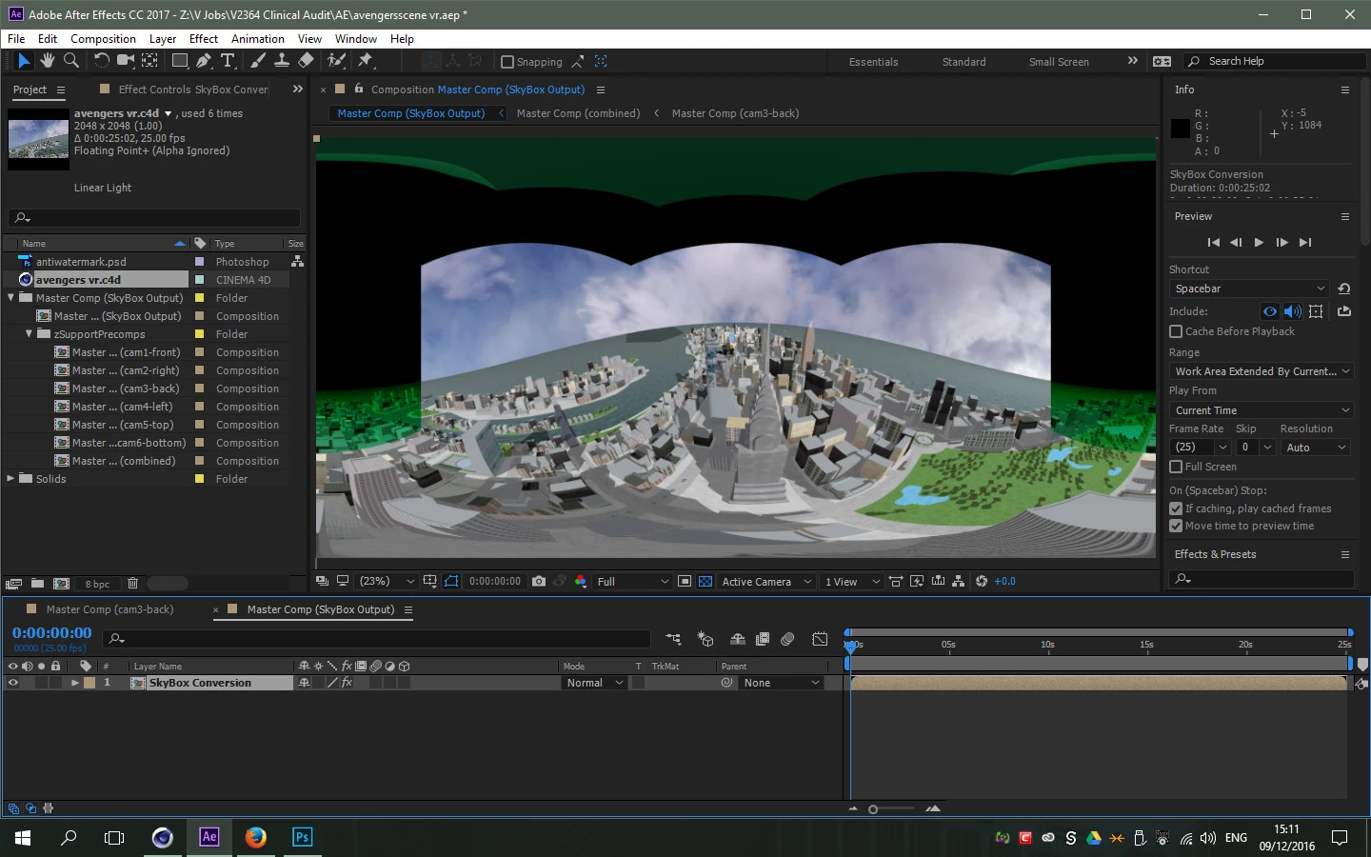
Task: Open the Animation menu
Action: tap(258, 39)
